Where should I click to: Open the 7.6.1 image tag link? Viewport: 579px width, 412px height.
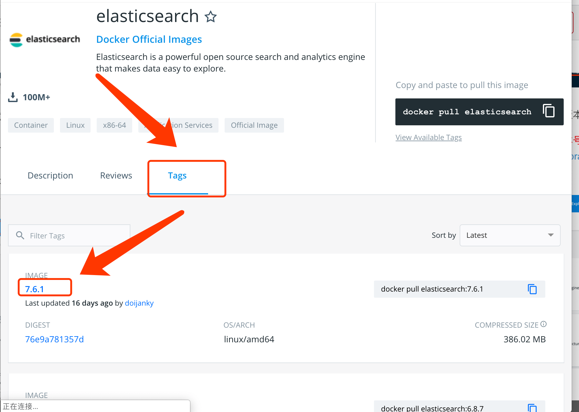click(x=35, y=289)
